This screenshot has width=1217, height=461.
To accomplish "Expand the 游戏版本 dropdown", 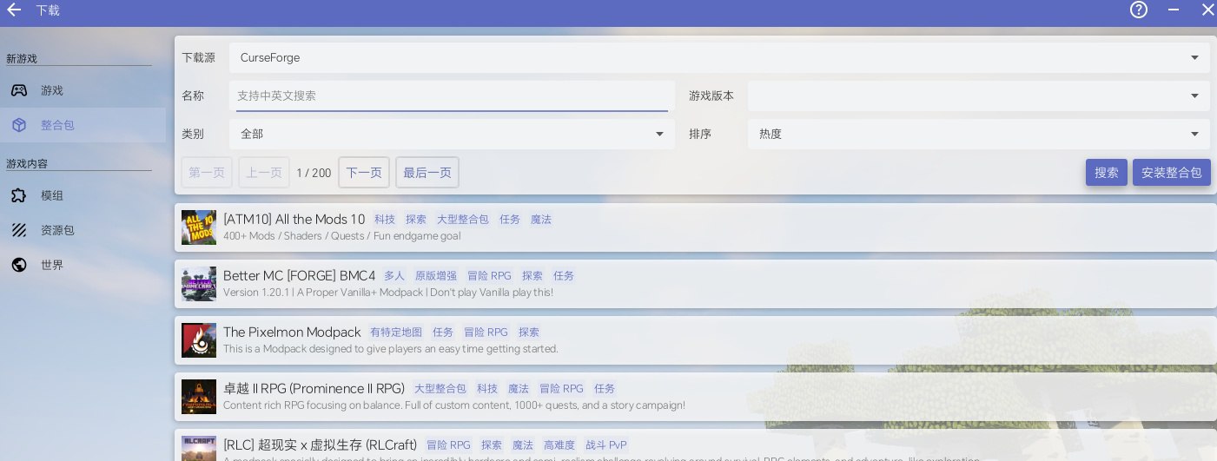I will [977, 95].
